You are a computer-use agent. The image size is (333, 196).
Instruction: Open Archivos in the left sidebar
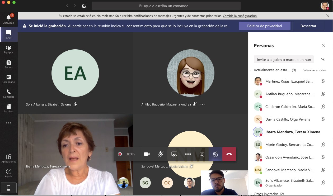pos(9,108)
